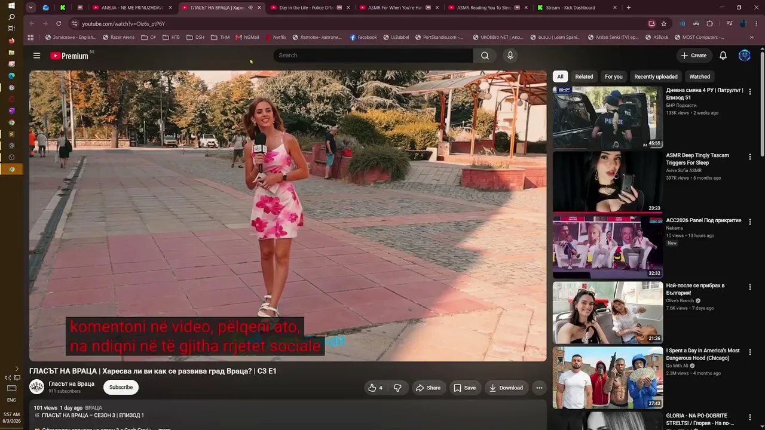765x430 pixels.
Task: Open the YouTube guide hamburger menu
Action: tap(36, 56)
